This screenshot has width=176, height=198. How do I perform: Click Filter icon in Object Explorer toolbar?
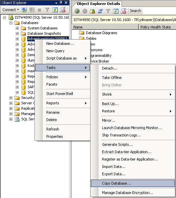pyautogui.click(x=47, y=10)
